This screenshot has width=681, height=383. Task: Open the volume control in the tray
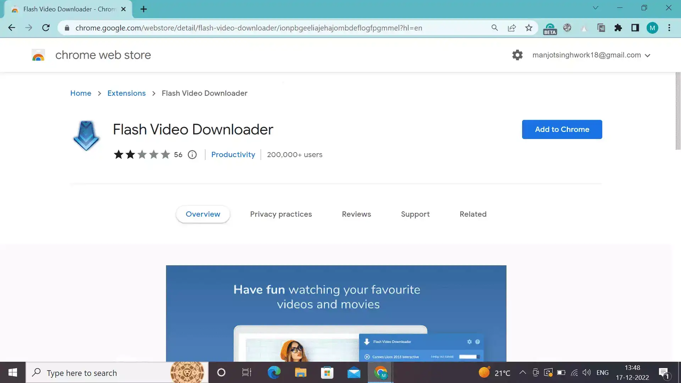click(587, 372)
